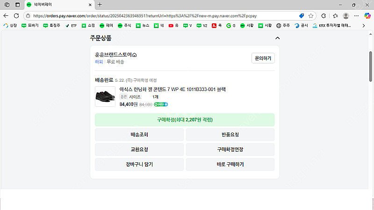Viewport: 374px width, 210px height.
Task: Open the ETF bookmark
Action: point(71,26)
